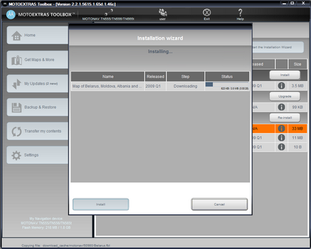Click the 99 KB size cell
Image resolution: width=311 pixels, height=249 pixels.
click(x=297, y=107)
